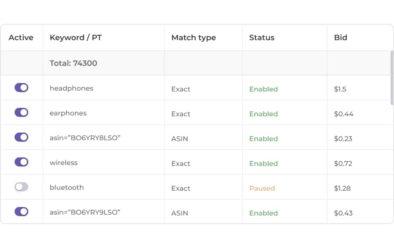Click the Total: 74300 summary cell

[x=73, y=63]
